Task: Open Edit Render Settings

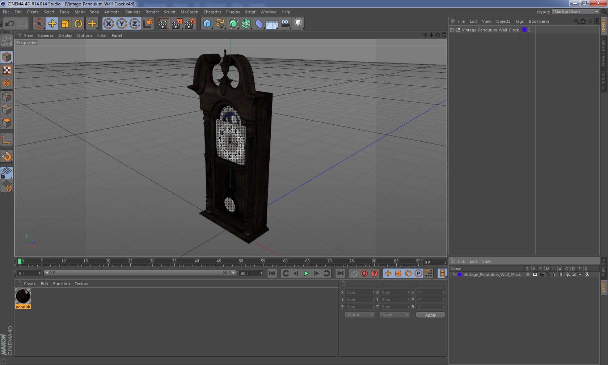Action: click(190, 24)
